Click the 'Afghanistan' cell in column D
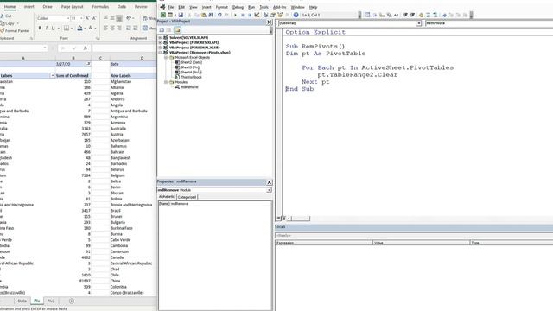Viewport: 553px width, 311px height. [131, 81]
